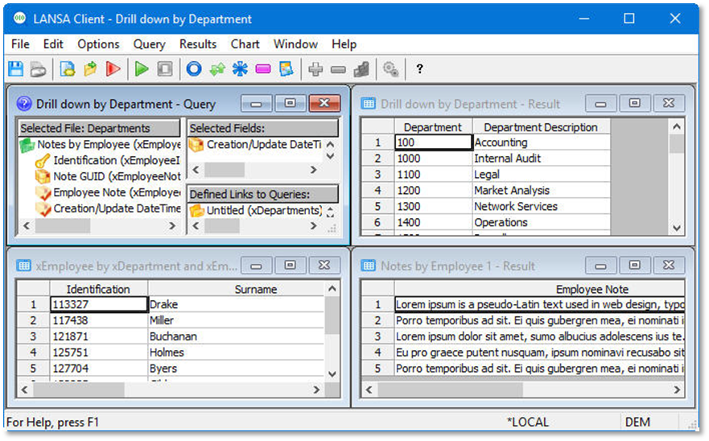Click right scroll arrow under Selected File list
Image resolution: width=709 pixels, height=441 pixels.
point(172,225)
